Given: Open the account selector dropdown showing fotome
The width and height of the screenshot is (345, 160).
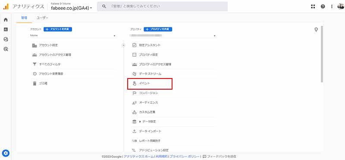Looking at the screenshot, I should pyautogui.click(x=73, y=36).
